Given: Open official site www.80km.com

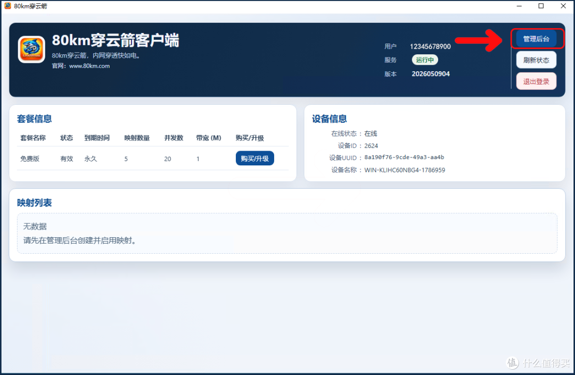Looking at the screenshot, I should click(89, 66).
